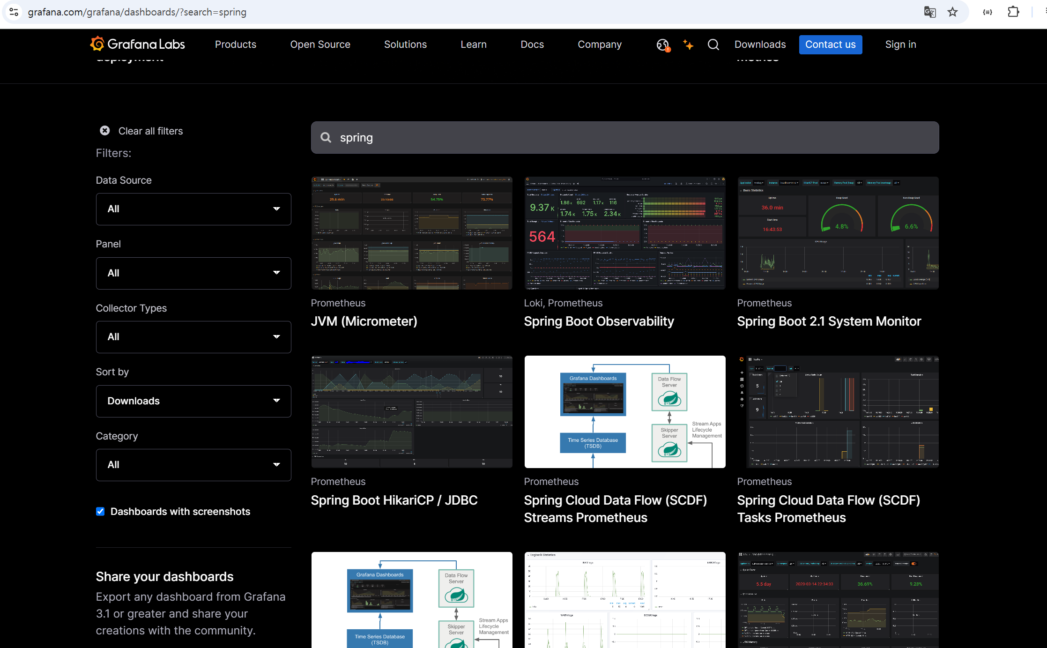Open Spring Boot HikariCP / JDBC title
This screenshot has width=1047, height=648.
click(x=394, y=500)
